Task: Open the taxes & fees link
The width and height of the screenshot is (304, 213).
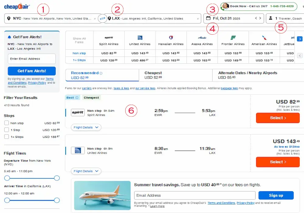Action: click(121, 88)
